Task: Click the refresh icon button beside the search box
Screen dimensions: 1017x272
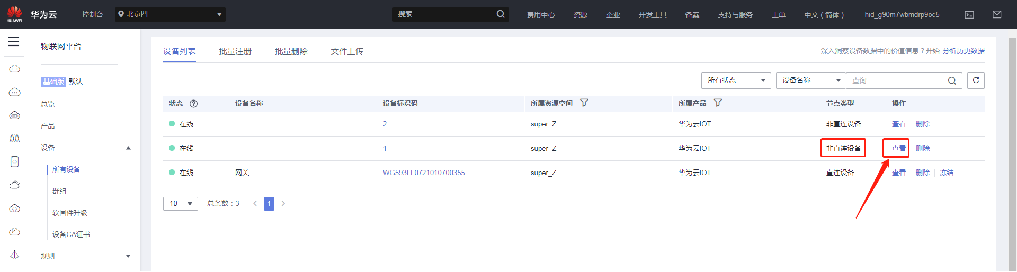Action: pos(976,80)
